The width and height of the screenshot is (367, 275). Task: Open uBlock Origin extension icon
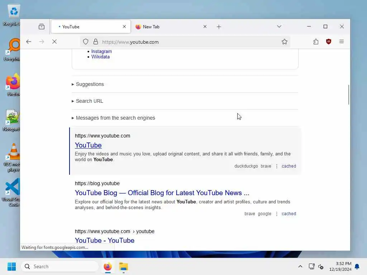328,42
